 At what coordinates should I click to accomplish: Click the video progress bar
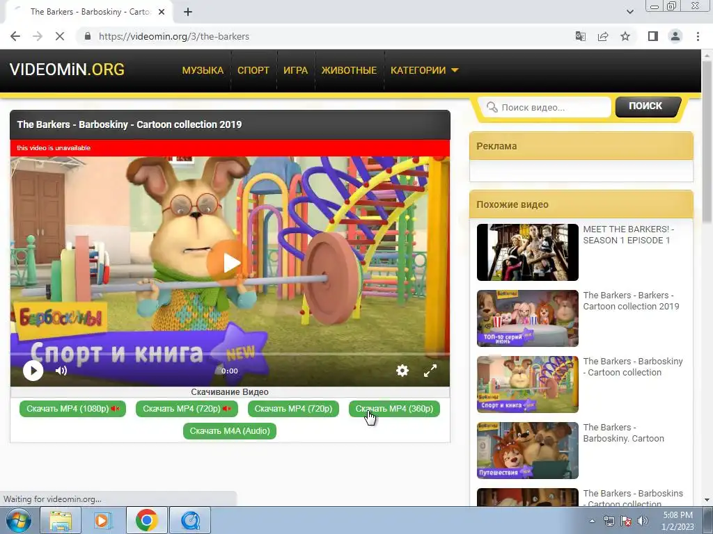230,353
